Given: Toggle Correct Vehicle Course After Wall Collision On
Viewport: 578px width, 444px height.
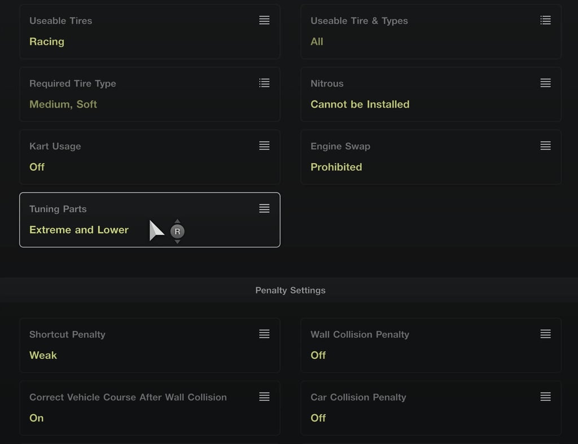Looking at the screenshot, I should coord(37,418).
